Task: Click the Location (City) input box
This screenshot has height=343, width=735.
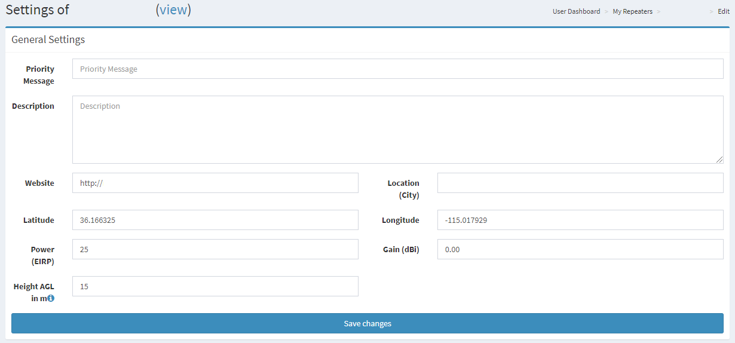Action: click(x=580, y=183)
